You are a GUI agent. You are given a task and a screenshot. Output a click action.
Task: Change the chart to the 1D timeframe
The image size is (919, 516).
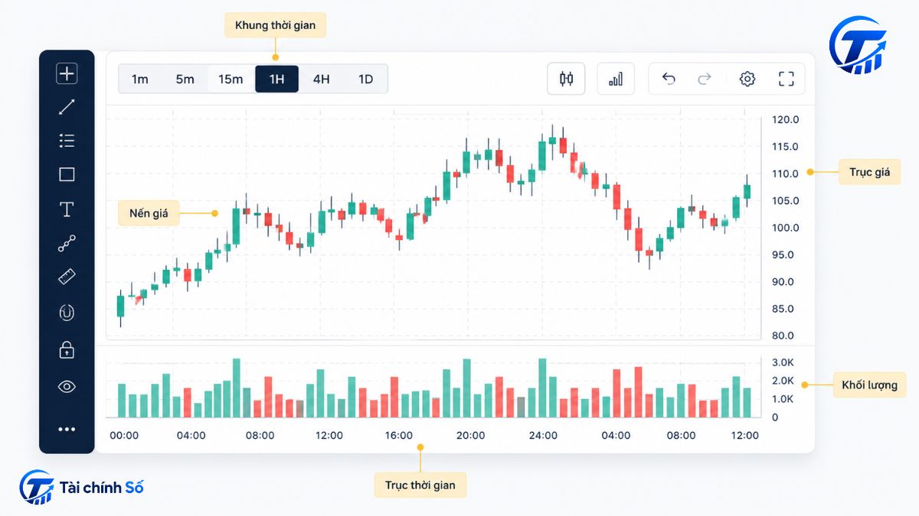pos(366,79)
